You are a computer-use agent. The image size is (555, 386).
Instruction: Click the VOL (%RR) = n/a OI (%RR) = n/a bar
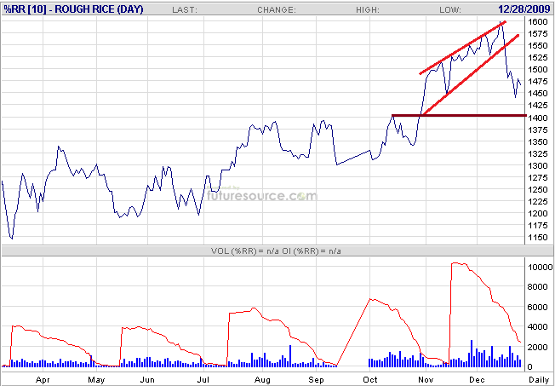point(277,251)
